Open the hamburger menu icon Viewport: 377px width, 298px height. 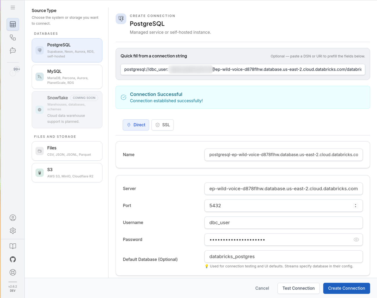point(13,8)
